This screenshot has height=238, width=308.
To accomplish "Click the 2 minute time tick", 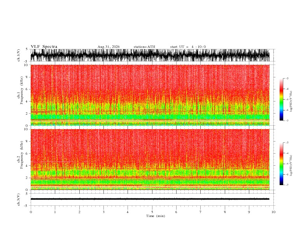I will point(79,212).
